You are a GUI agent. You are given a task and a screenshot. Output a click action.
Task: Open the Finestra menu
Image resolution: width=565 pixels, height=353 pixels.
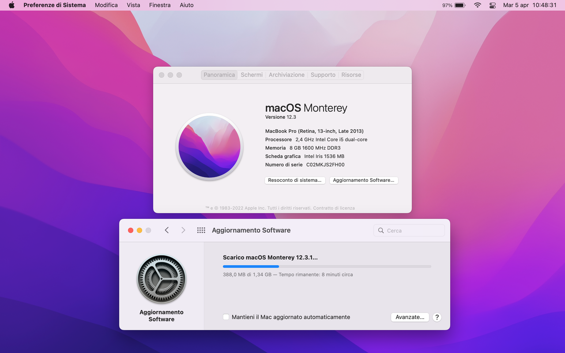160,5
